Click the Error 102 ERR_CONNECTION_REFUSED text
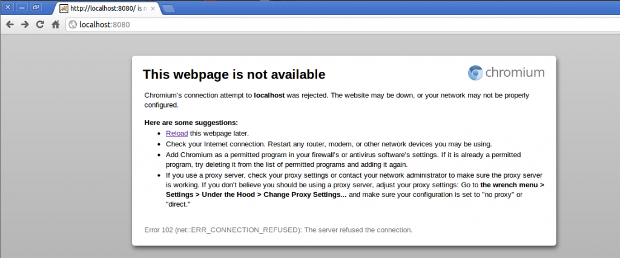Image resolution: width=620 pixels, height=258 pixels. pyautogui.click(x=278, y=230)
